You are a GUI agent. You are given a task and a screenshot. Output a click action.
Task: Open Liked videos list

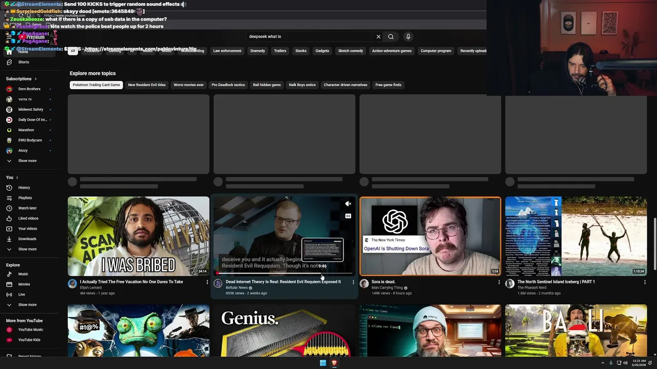pyautogui.click(x=28, y=218)
